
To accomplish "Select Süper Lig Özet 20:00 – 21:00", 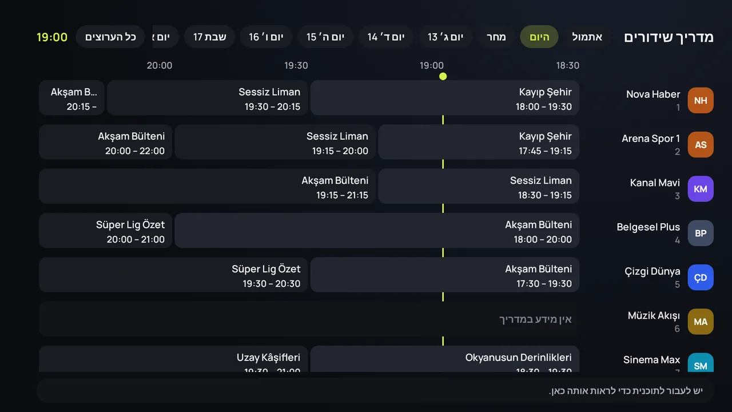I will point(106,231).
